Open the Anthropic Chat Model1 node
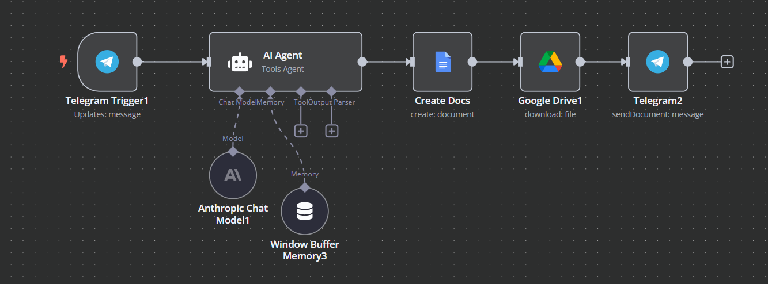 (x=233, y=175)
